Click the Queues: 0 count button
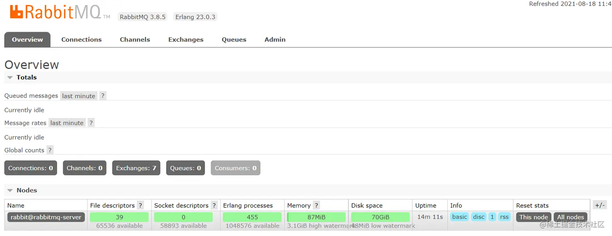 [185, 168]
